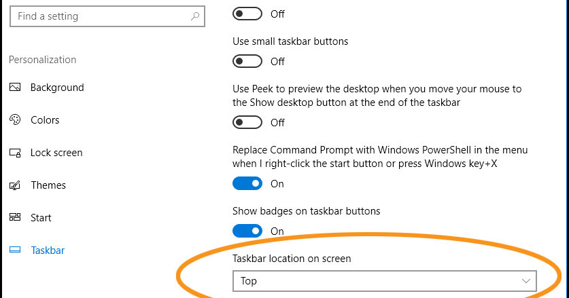Image resolution: width=569 pixels, height=298 pixels.
Task: Turn off Show badges on taskbar buttons
Action: [247, 231]
